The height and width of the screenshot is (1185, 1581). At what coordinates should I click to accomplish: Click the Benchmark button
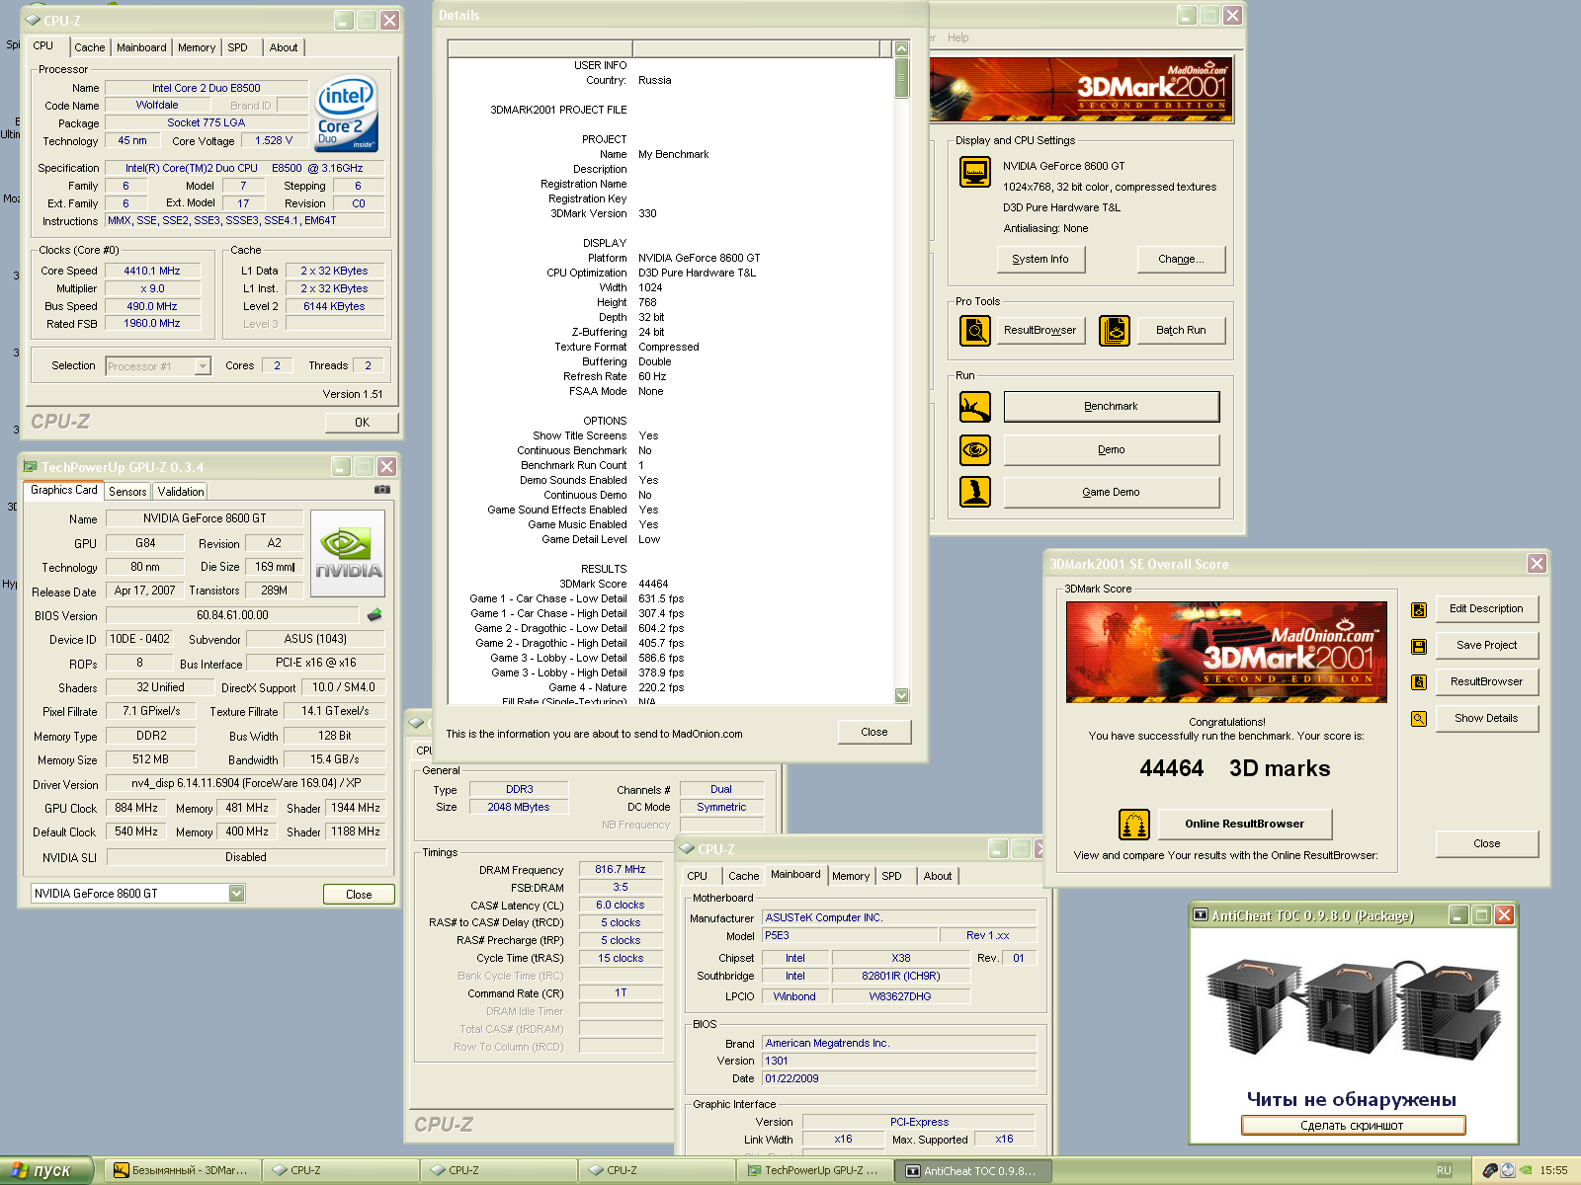tap(1112, 406)
